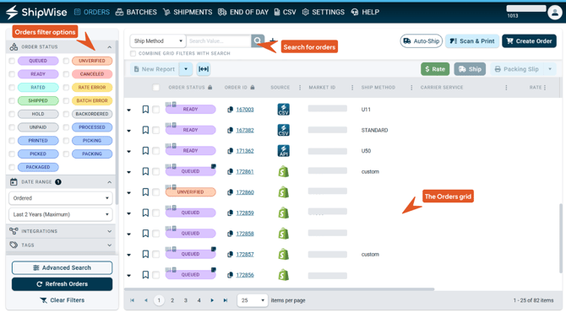Image resolution: width=566 pixels, height=318 pixels.
Task: Click the API source icon for order 171362
Action: [x=283, y=151]
